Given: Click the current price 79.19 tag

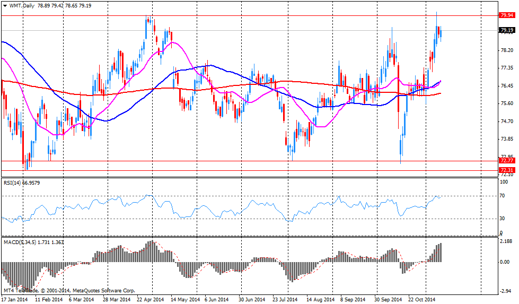Looking at the screenshot, I should tap(506, 30).
